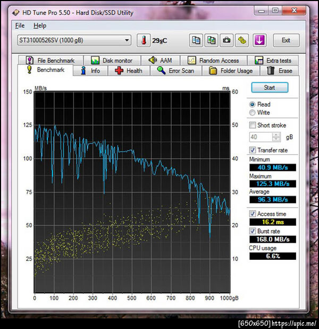Select the Read radio button
The height and width of the screenshot is (329, 319).
pyautogui.click(x=253, y=104)
